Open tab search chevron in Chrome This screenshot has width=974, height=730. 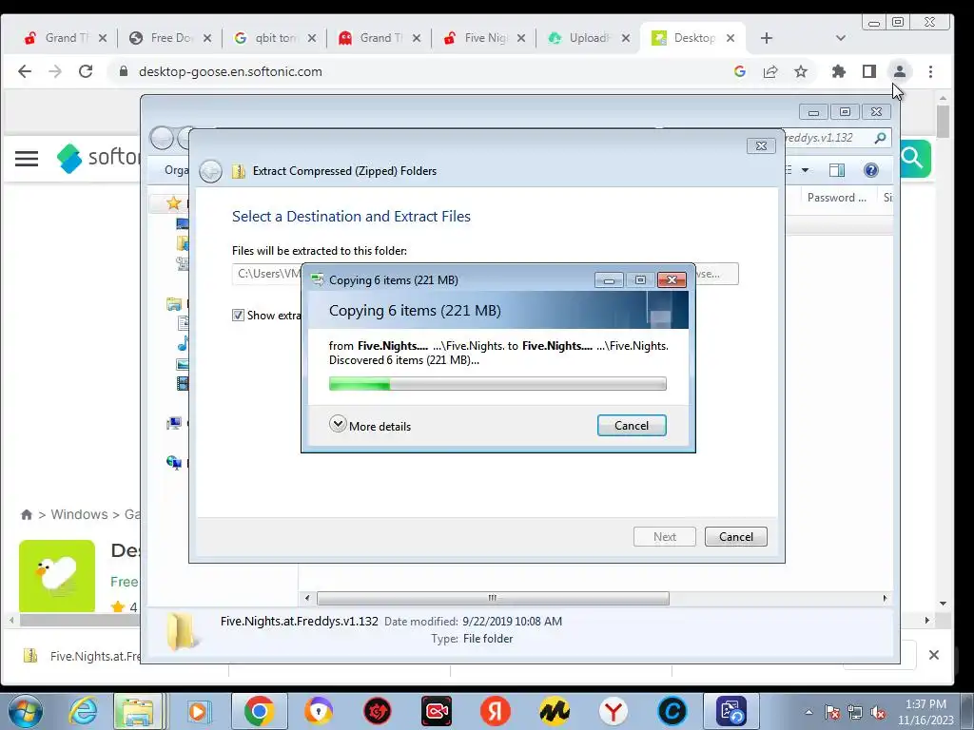pos(841,38)
